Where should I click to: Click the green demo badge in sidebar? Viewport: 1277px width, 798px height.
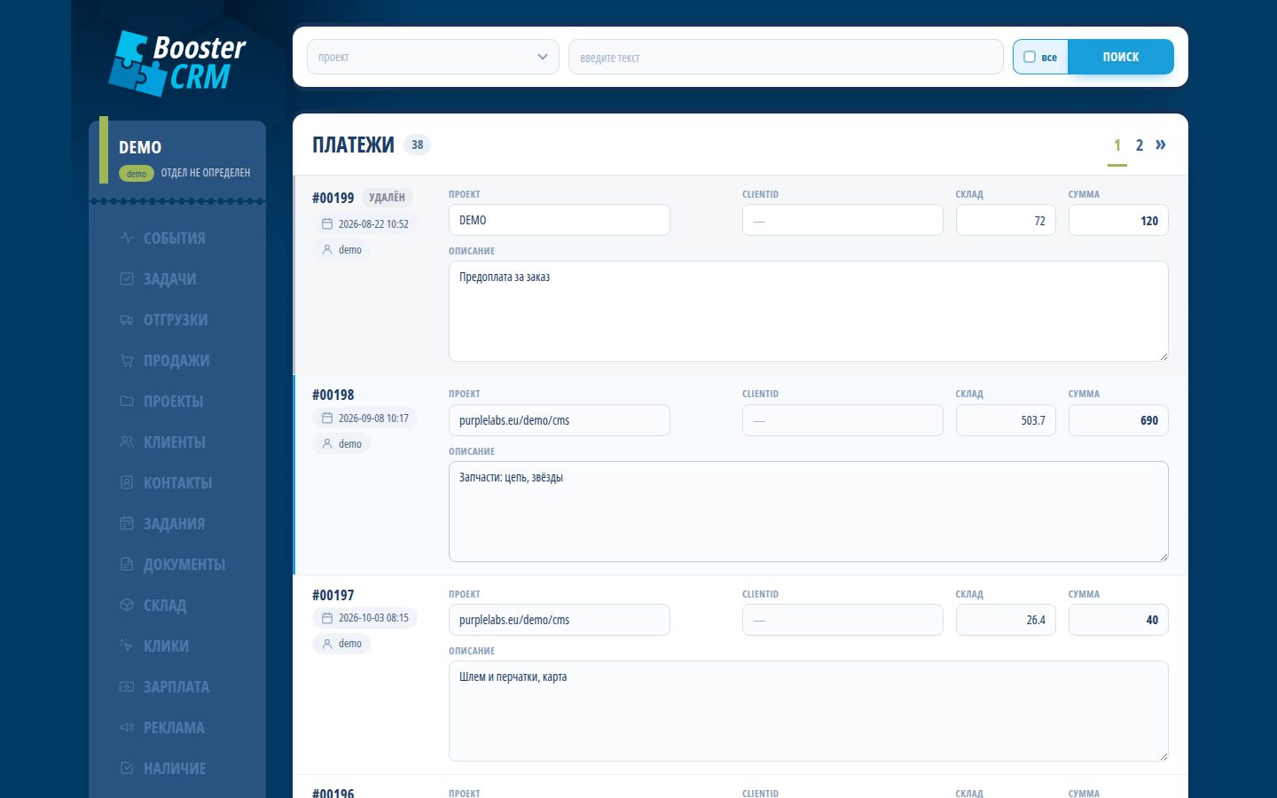coord(137,174)
